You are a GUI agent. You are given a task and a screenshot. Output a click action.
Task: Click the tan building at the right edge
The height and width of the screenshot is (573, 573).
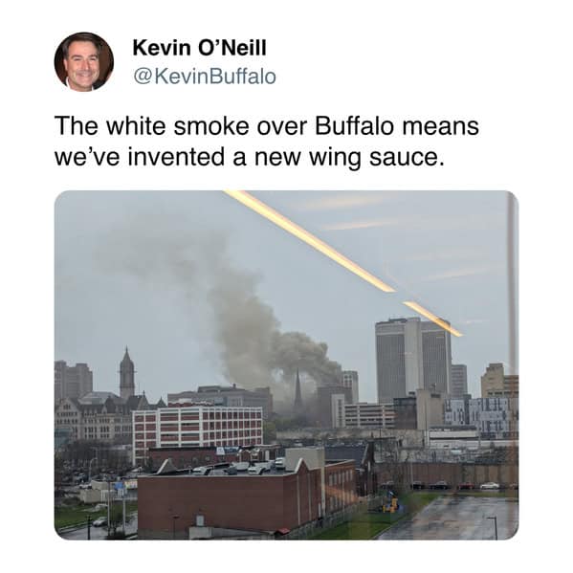click(x=499, y=381)
